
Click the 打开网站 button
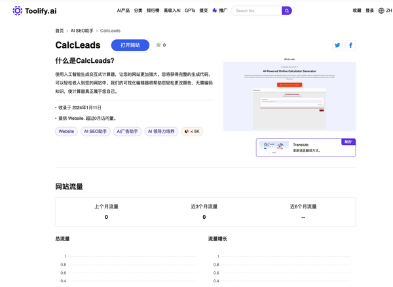[130, 45]
